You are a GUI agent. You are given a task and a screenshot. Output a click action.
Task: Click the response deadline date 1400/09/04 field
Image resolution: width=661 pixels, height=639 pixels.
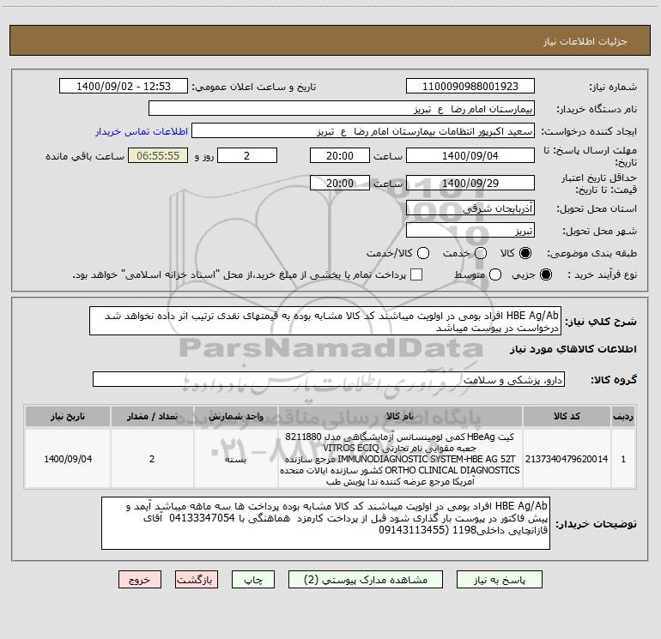(470, 155)
